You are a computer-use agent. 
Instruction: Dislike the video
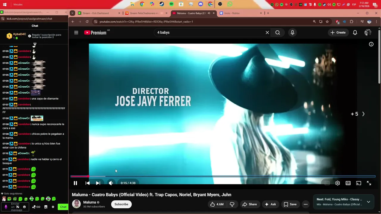232,204
